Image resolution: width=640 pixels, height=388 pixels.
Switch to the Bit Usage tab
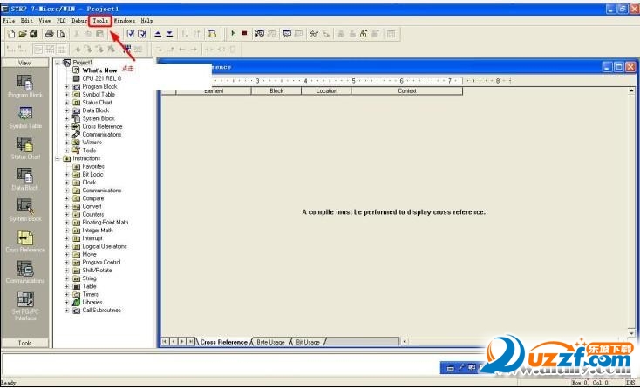[308, 342]
